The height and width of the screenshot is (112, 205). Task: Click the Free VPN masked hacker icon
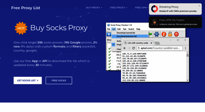coord(155,22)
